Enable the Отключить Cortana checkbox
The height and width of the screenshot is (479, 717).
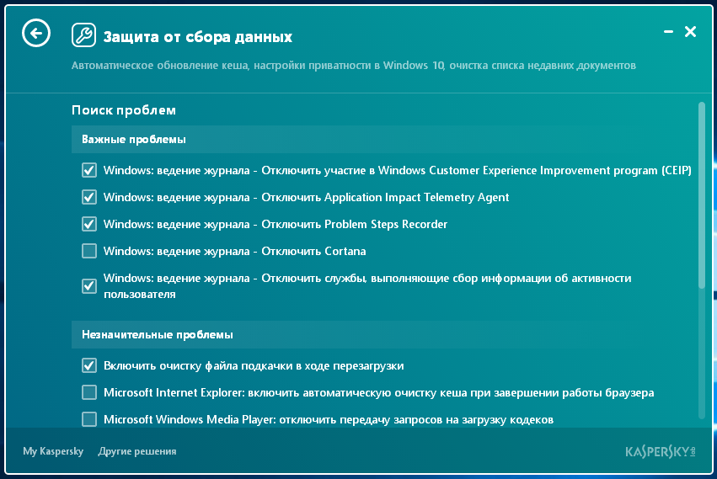coord(89,251)
